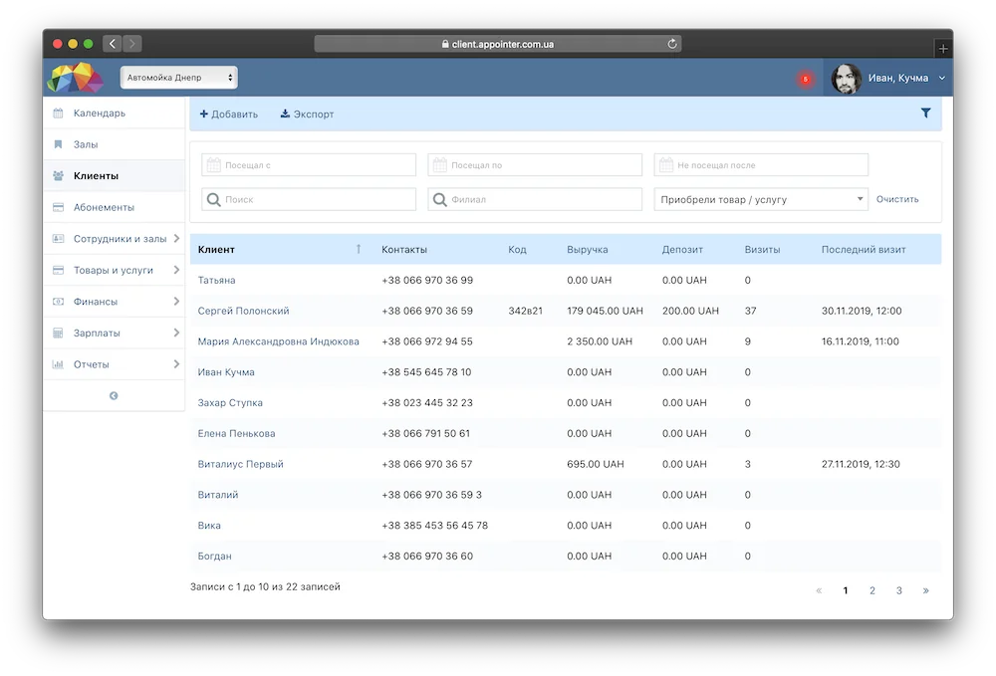Open Сотрудники и залы menu item
996x676 pixels.
(115, 239)
